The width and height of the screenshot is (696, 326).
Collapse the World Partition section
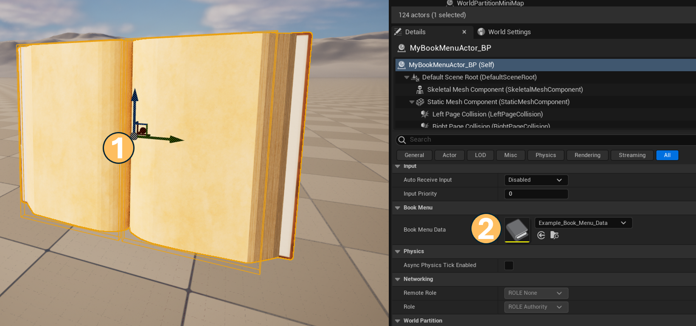click(x=398, y=321)
